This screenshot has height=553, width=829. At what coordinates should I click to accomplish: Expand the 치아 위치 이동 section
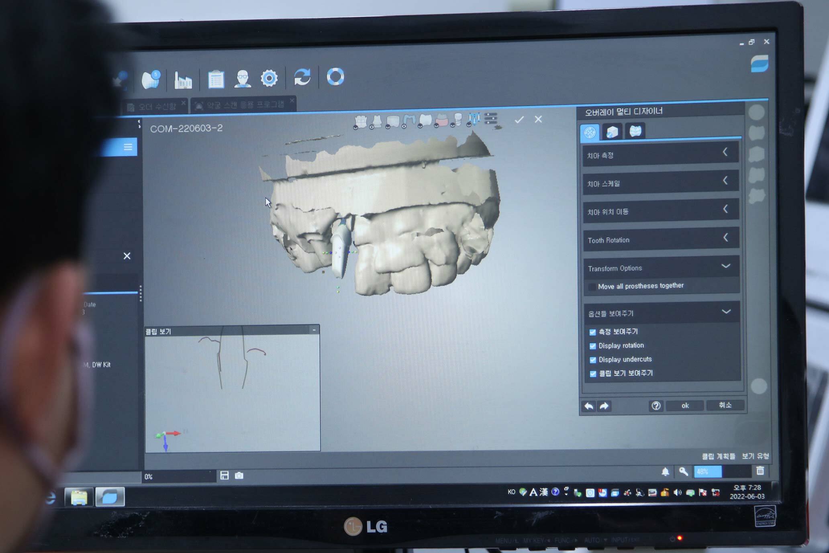661,210
